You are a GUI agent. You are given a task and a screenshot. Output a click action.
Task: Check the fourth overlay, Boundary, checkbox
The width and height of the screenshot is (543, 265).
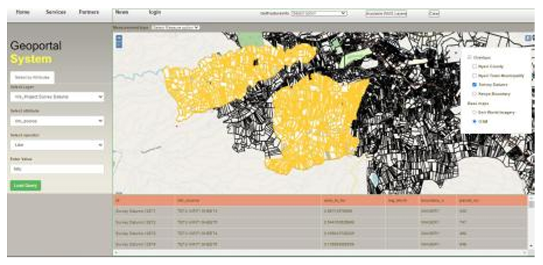click(474, 94)
